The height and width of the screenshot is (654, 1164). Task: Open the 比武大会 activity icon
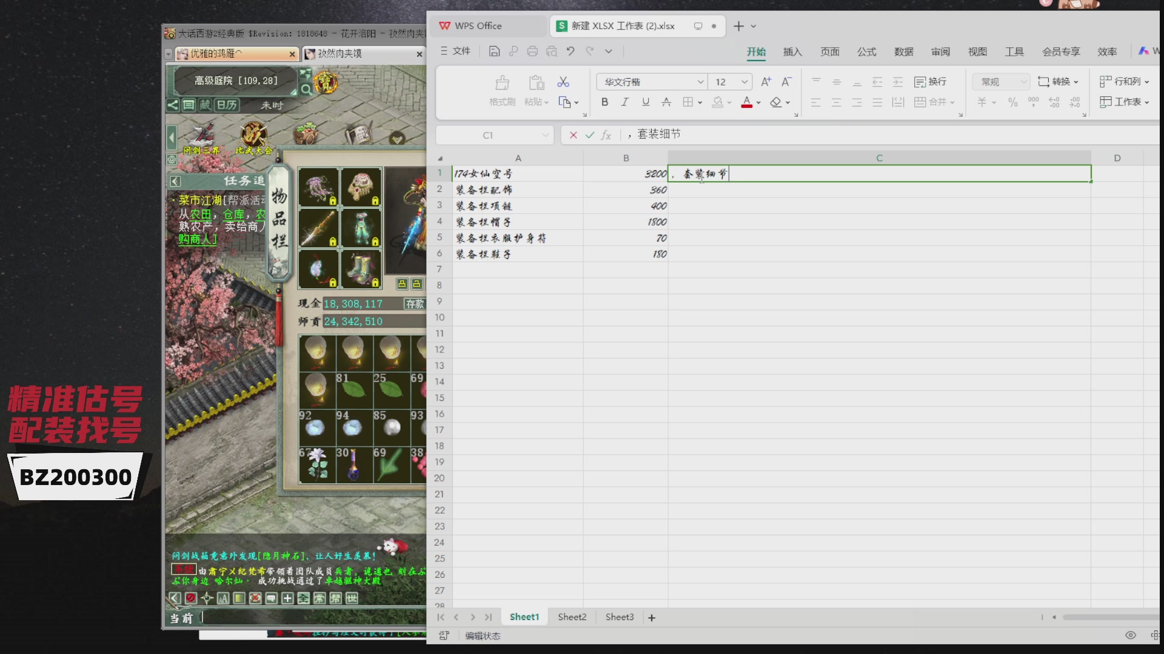[253, 138]
